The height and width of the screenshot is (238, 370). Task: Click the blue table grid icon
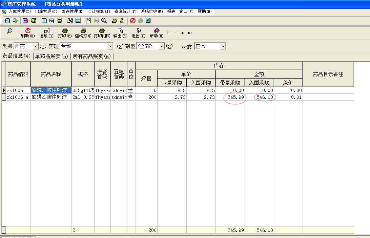78,21
